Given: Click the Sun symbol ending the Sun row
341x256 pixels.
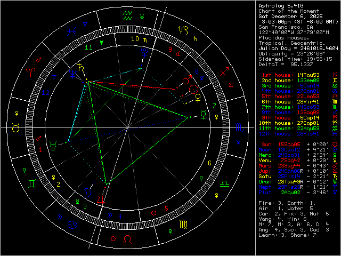Looking at the screenshot, I should (335, 145).
